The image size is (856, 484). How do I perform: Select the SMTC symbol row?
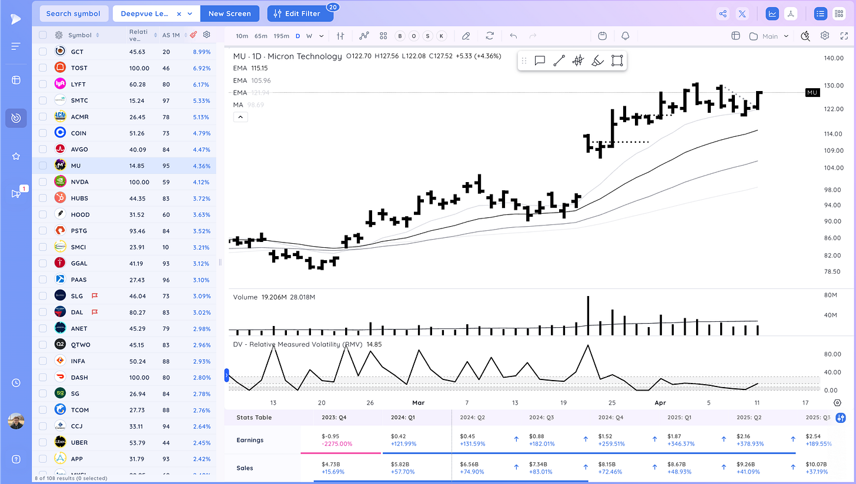point(125,100)
